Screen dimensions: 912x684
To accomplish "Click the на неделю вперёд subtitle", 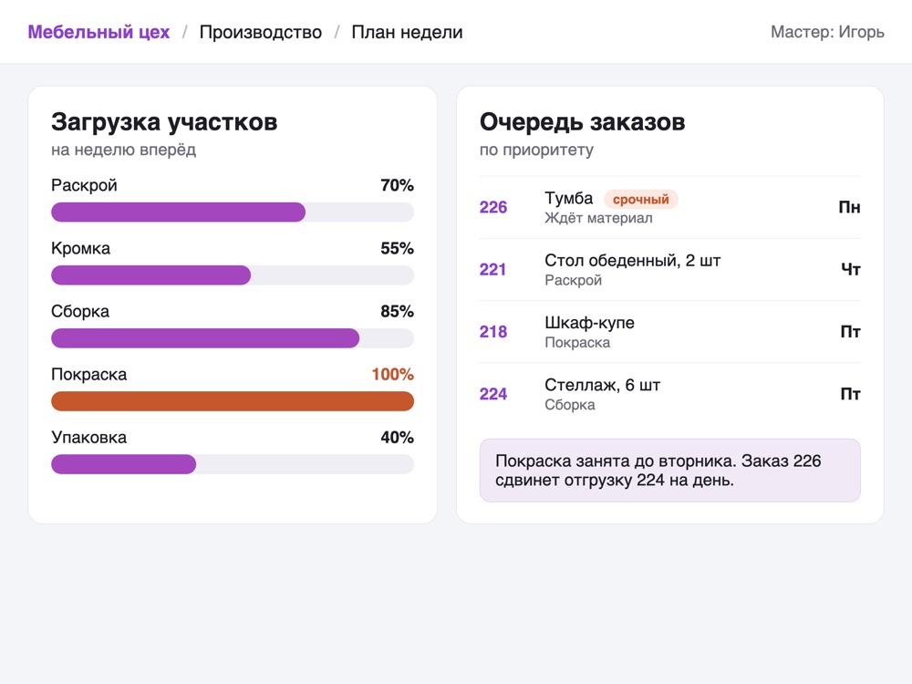I will [x=124, y=150].
